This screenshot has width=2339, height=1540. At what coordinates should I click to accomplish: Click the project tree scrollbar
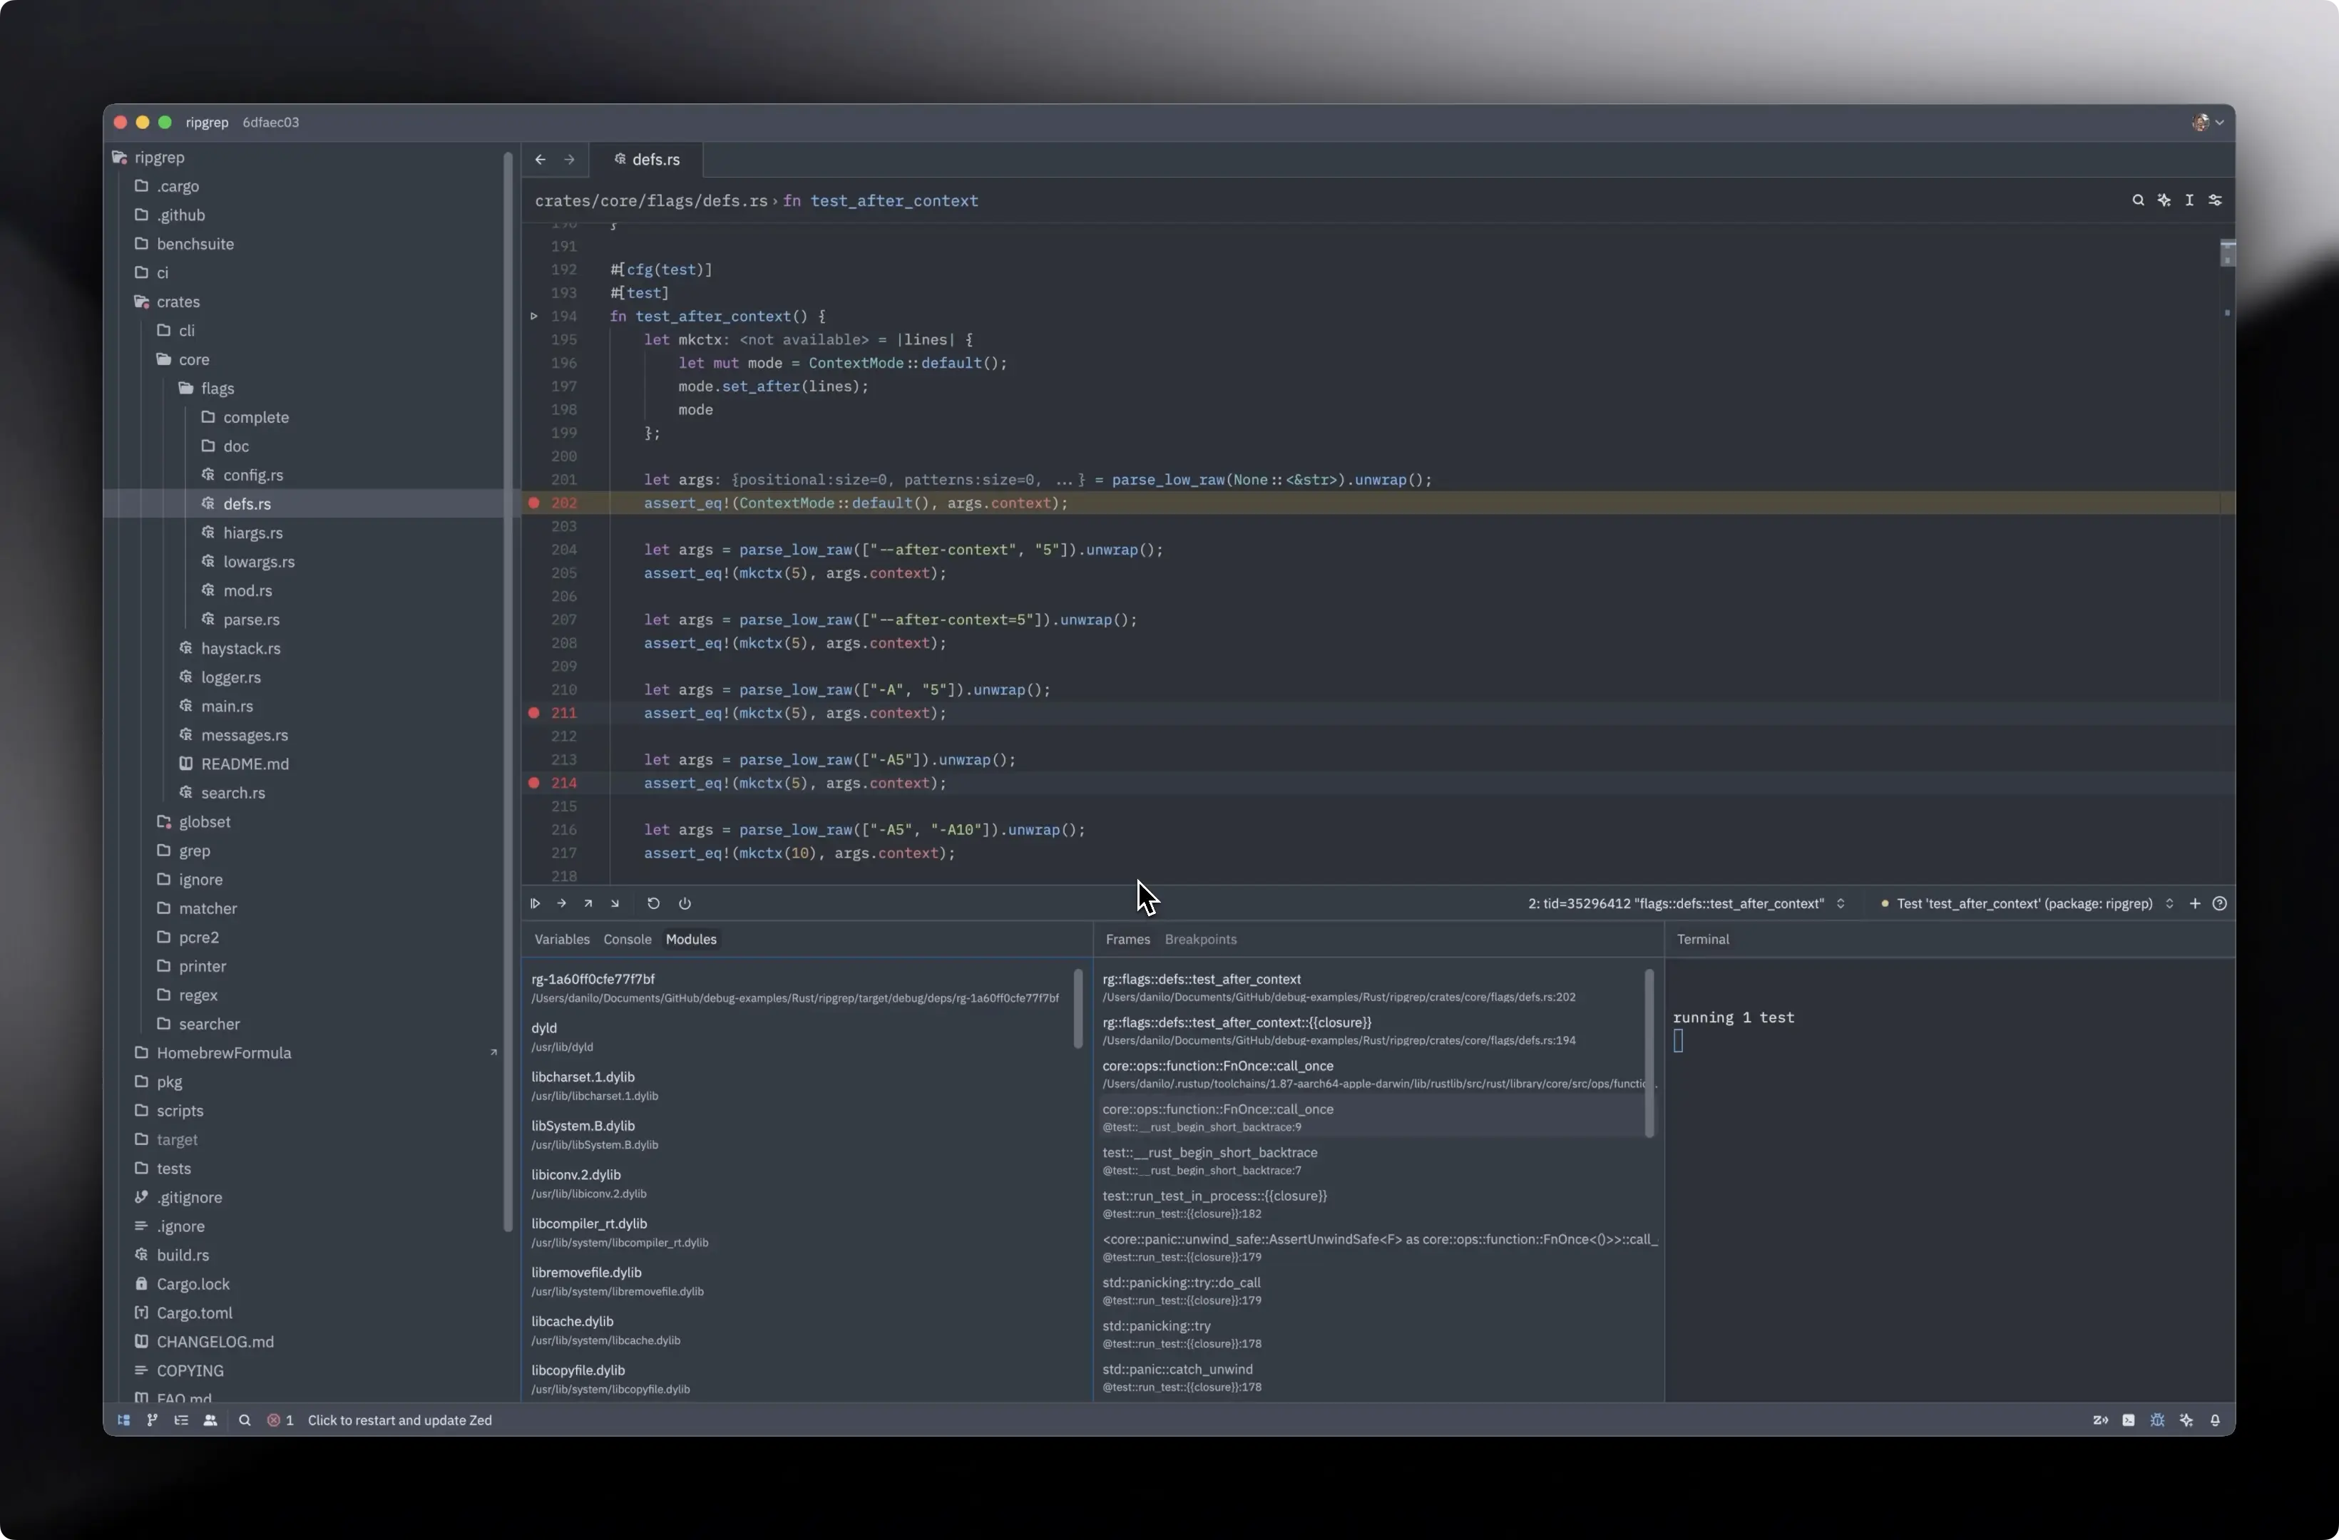[508, 688]
